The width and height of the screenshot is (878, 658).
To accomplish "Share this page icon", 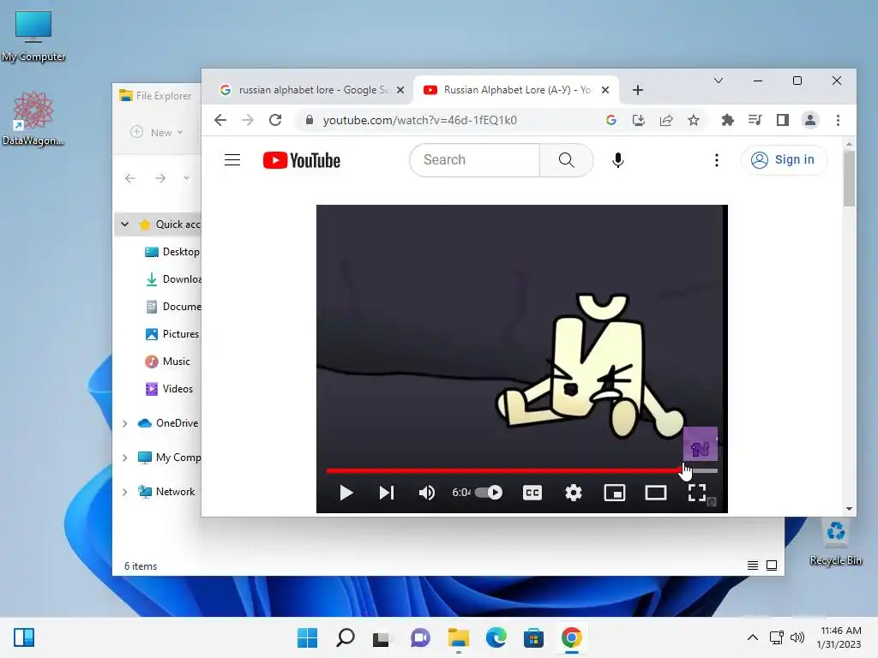I will coord(665,120).
